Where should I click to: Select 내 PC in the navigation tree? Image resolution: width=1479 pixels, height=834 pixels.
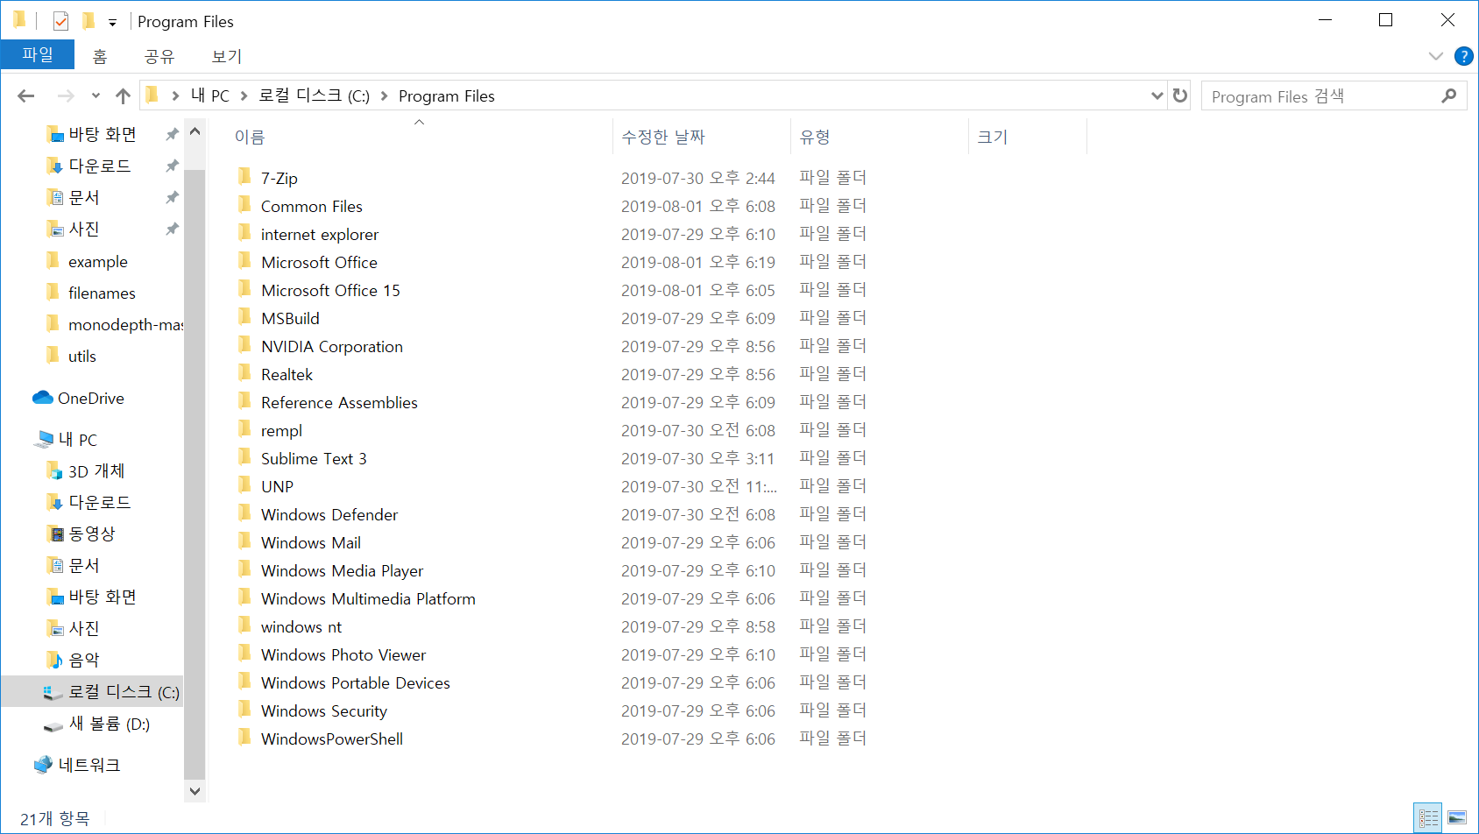click(x=77, y=439)
